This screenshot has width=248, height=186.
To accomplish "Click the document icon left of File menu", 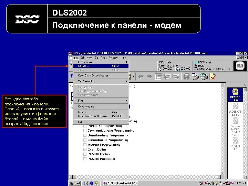I will [x=71, y=58].
